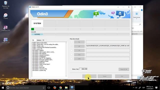Click the taskbar clock and date
This screenshot has width=160, height=90.
(150, 88)
